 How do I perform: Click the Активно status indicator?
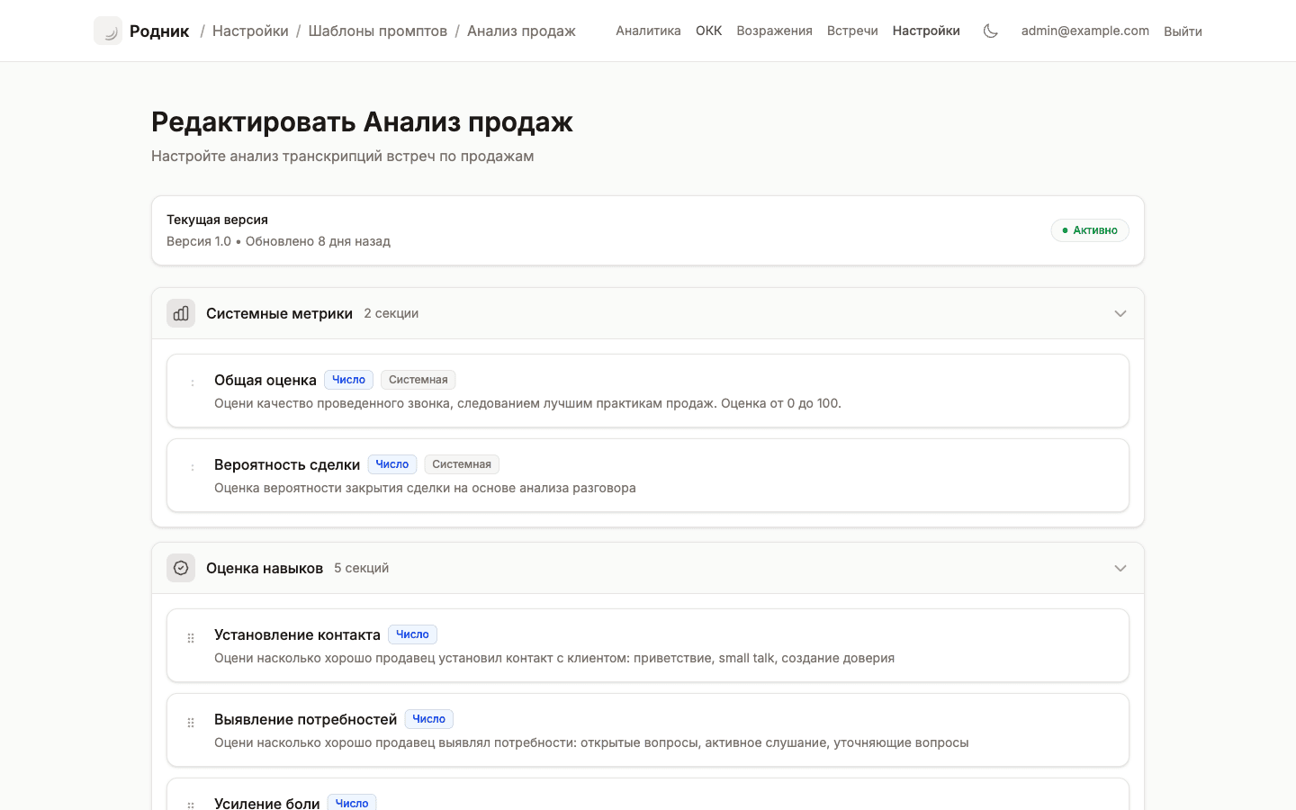pyautogui.click(x=1090, y=230)
